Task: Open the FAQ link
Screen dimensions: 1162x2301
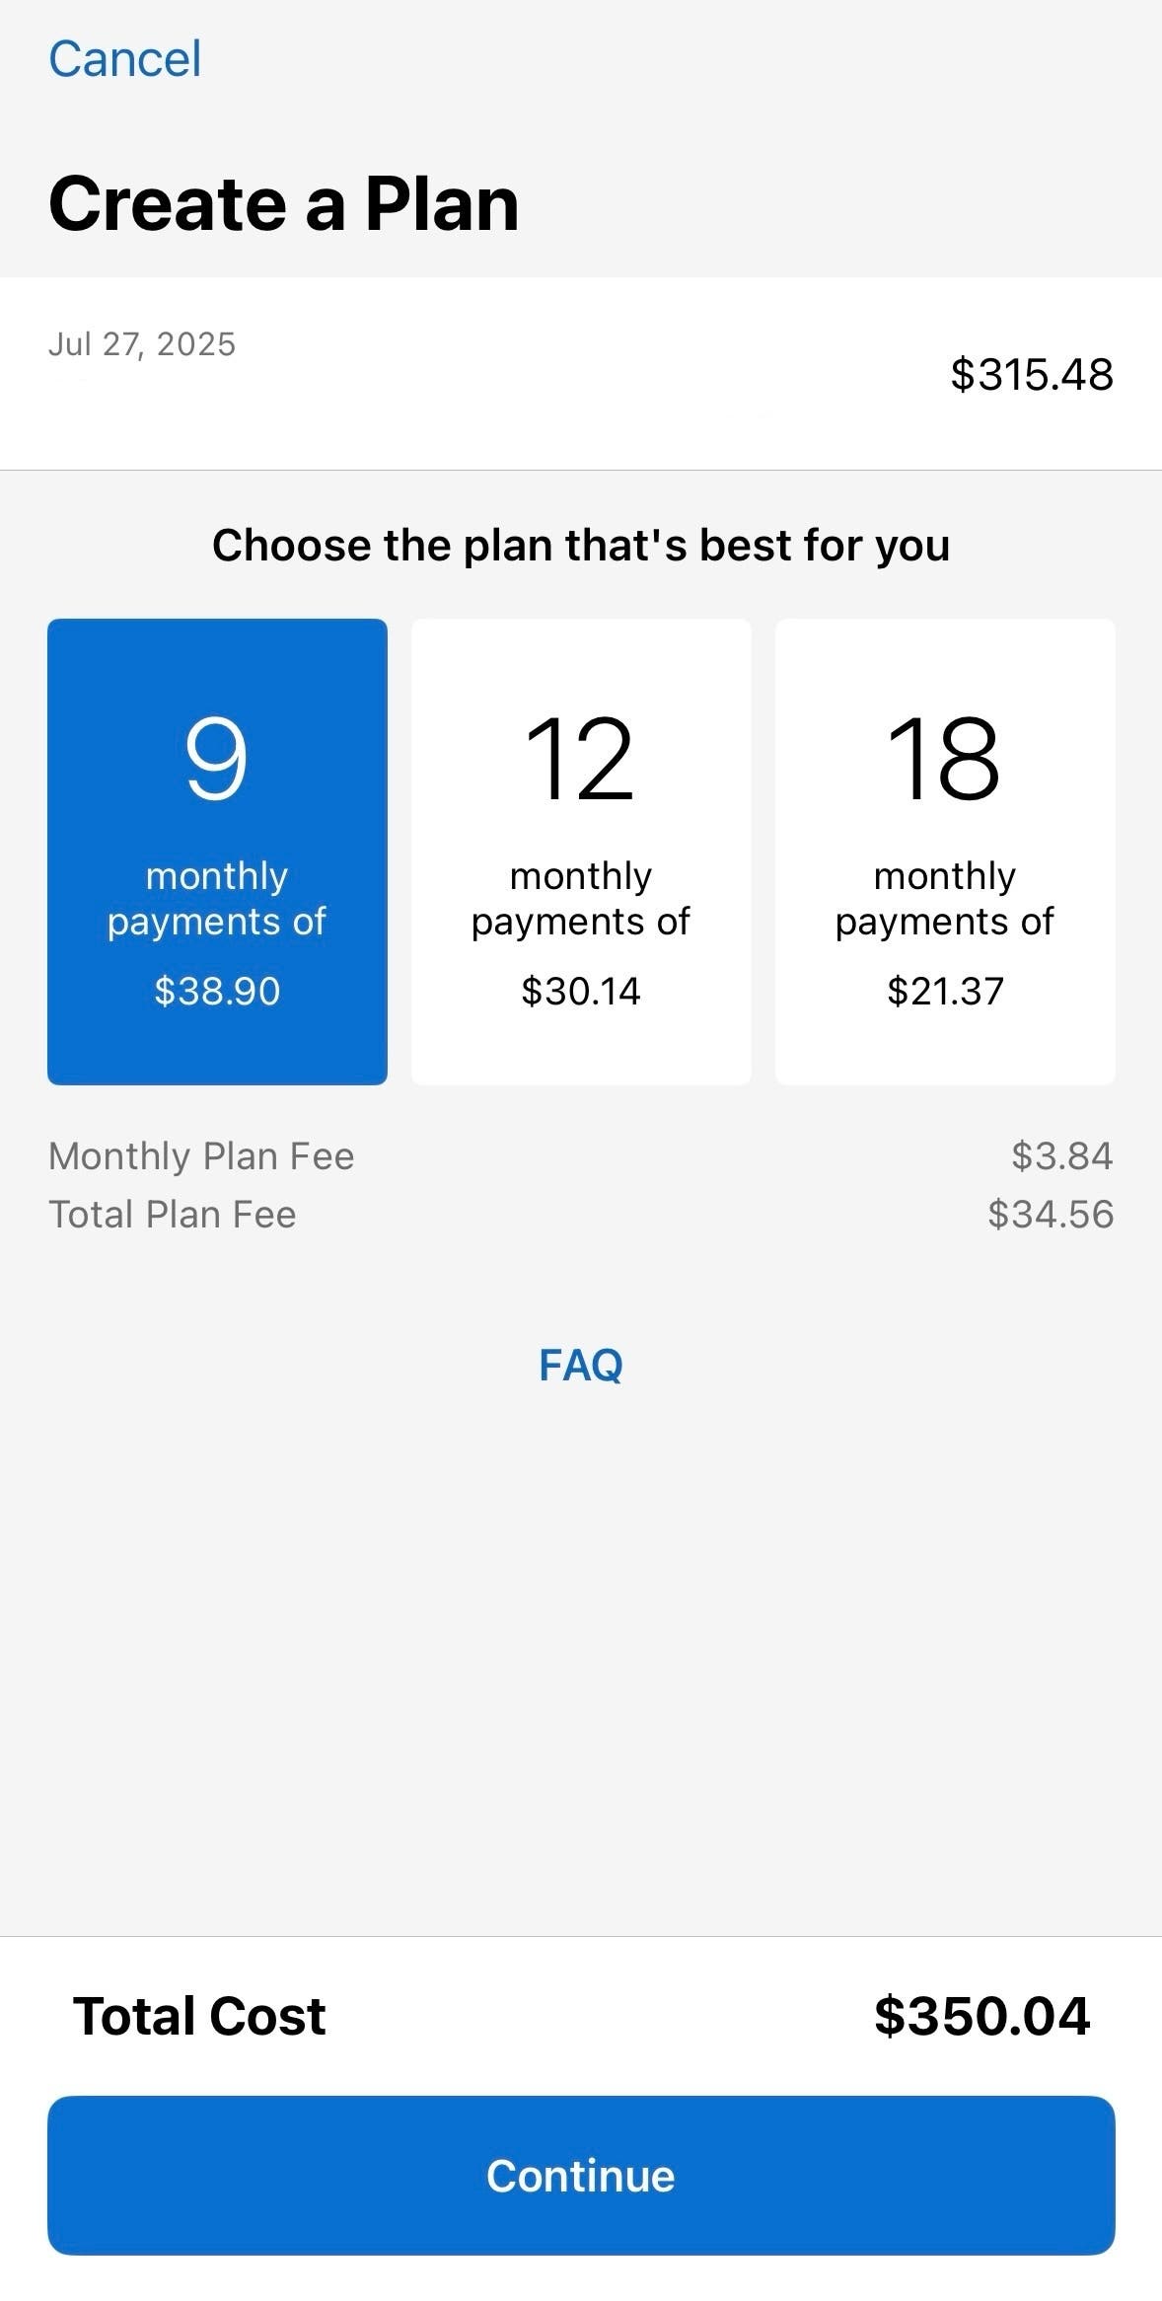Action: [580, 1366]
